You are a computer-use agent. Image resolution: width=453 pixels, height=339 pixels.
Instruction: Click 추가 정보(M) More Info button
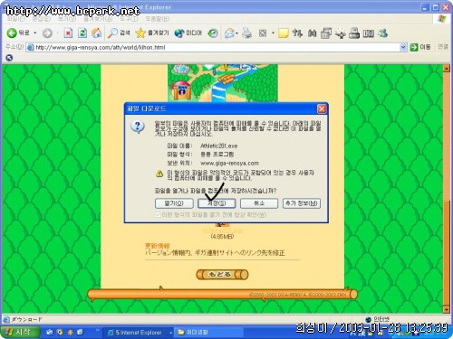[x=302, y=203]
